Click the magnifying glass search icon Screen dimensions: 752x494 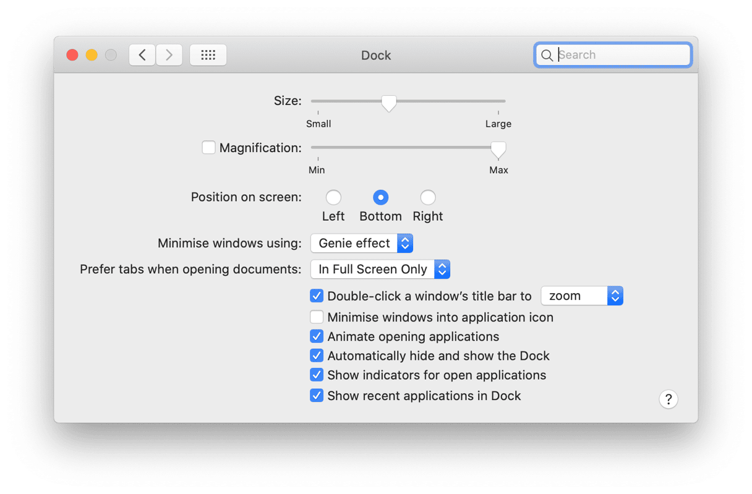click(x=547, y=55)
